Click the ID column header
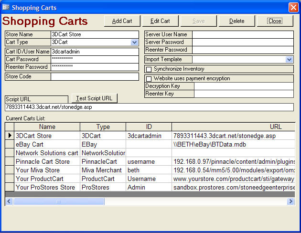The height and width of the screenshot is (233, 301). pyautogui.click(x=149, y=127)
